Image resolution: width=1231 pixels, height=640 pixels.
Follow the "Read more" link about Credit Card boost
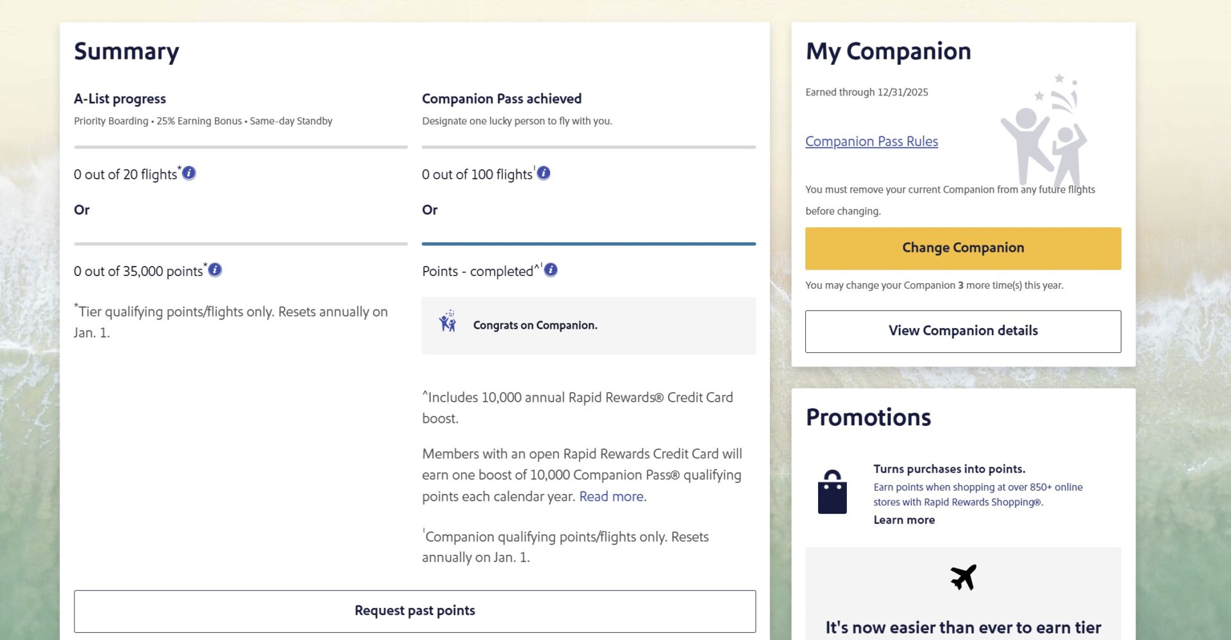(x=612, y=496)
